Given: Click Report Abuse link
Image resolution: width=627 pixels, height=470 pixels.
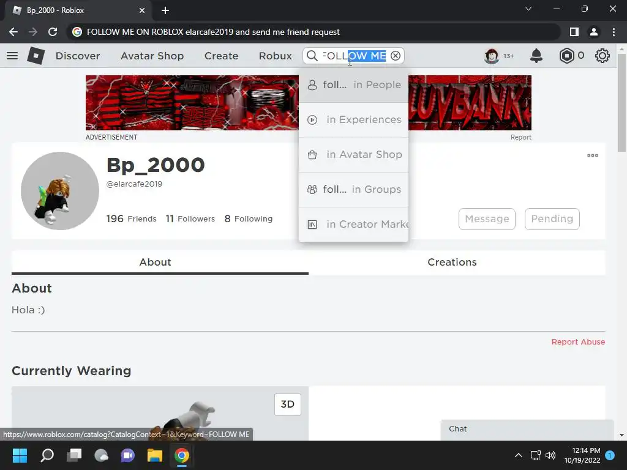Looking at the screenshot, I should pos(578,341).
